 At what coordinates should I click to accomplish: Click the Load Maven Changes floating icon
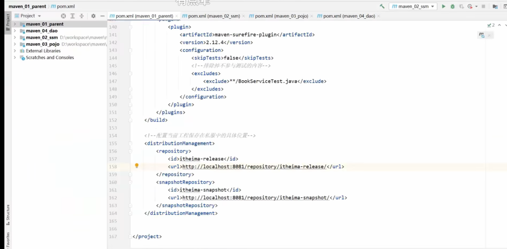[482, 35]
